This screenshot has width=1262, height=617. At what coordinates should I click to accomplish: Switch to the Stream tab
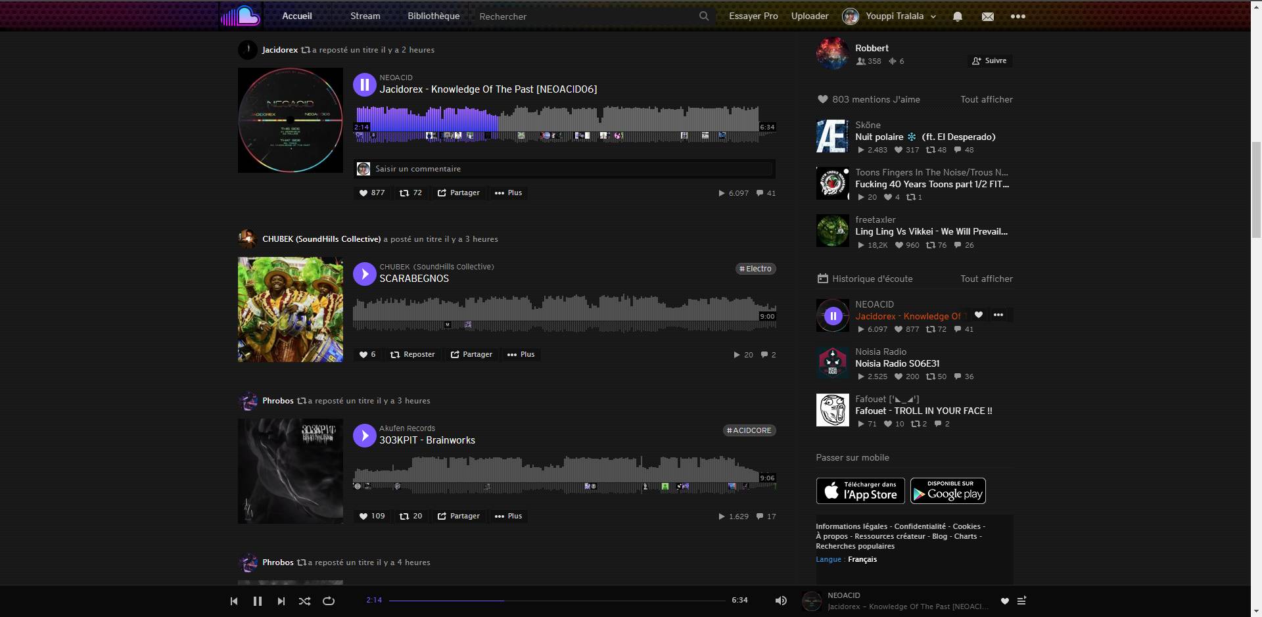(x=365, y=16)
